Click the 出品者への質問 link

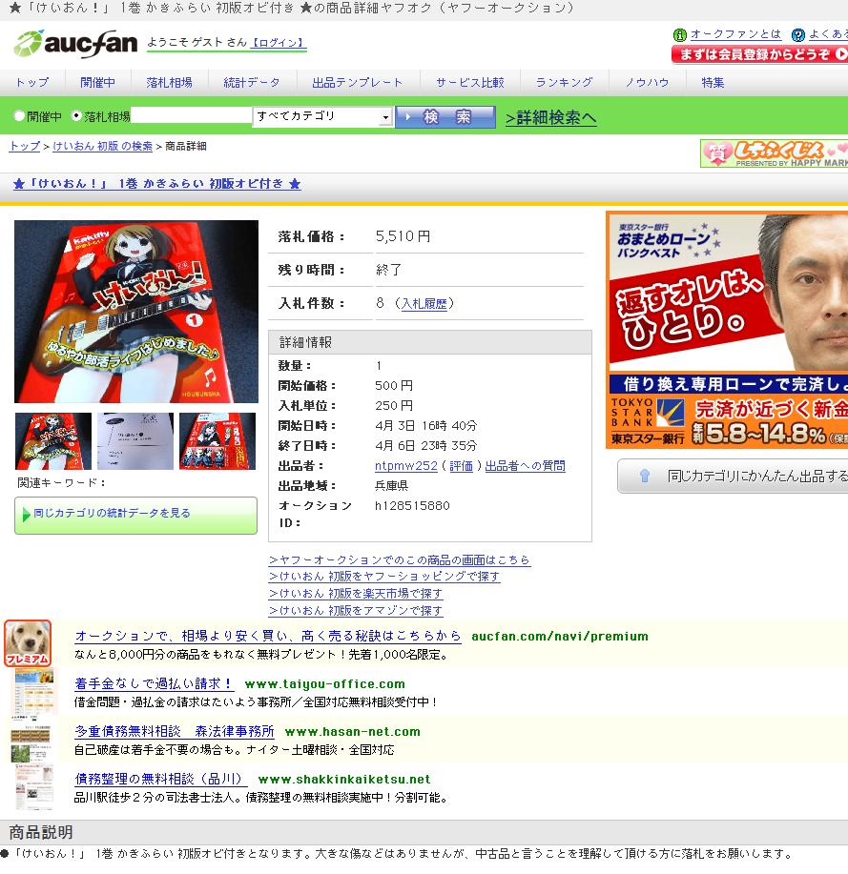point(525,466)
